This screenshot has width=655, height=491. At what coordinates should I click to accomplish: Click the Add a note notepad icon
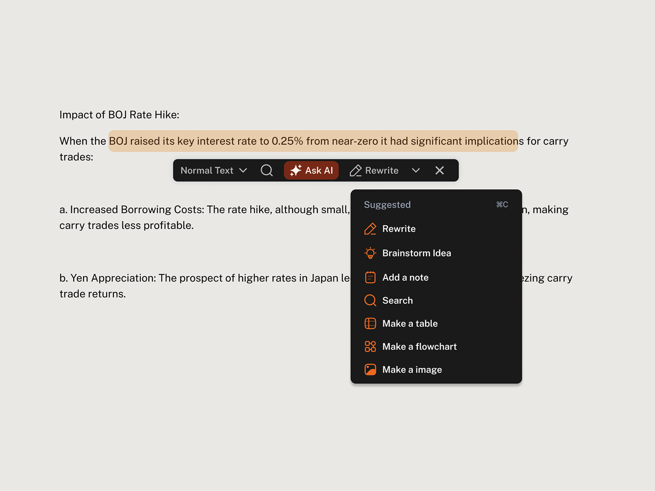370,277
